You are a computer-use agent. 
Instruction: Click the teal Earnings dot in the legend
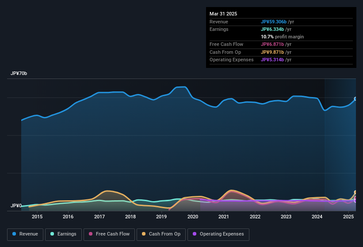pyautogui.click(x=53, y=234)
